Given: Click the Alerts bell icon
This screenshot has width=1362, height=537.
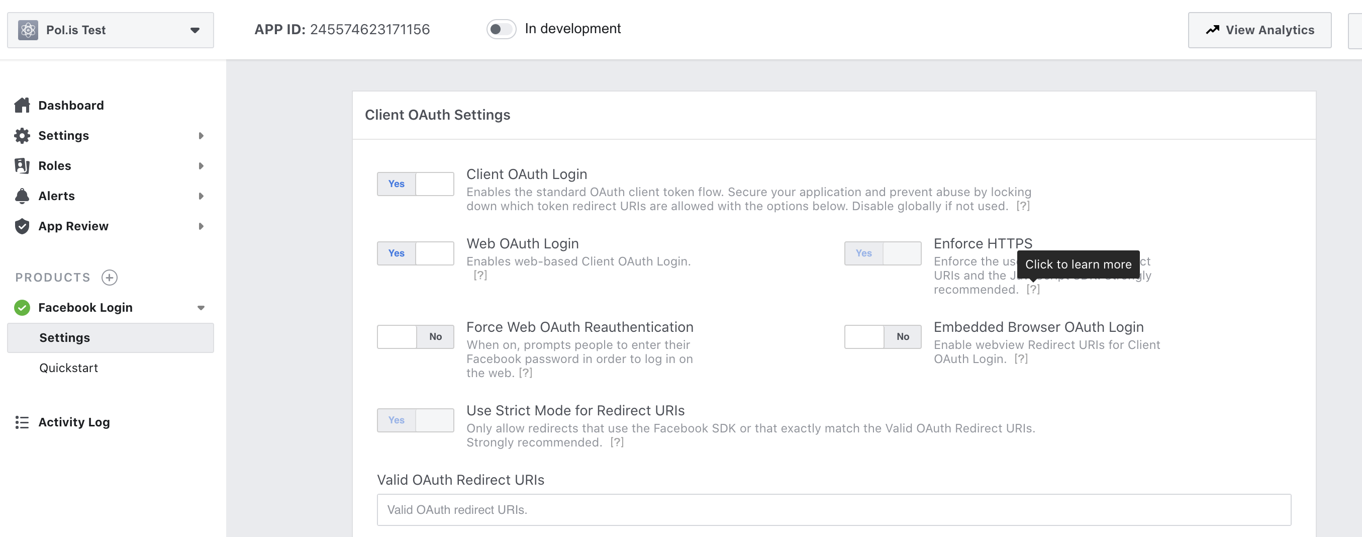Looking at the screenshot, I should 22,196.
